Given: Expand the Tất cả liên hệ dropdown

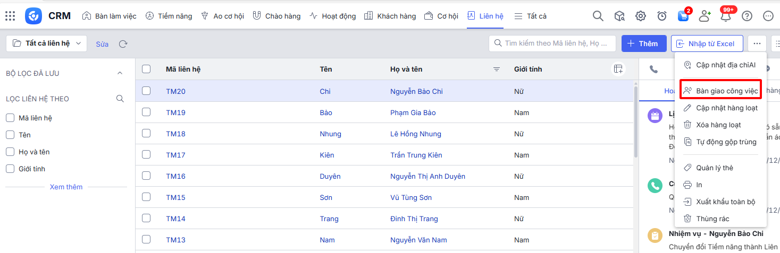Looking at the screenshot, I should click(47, 43).
